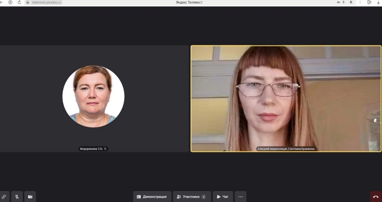This screenshot has height=202, width=382.
Task: Toggle the microphone mute button
Action: (17, 196)
